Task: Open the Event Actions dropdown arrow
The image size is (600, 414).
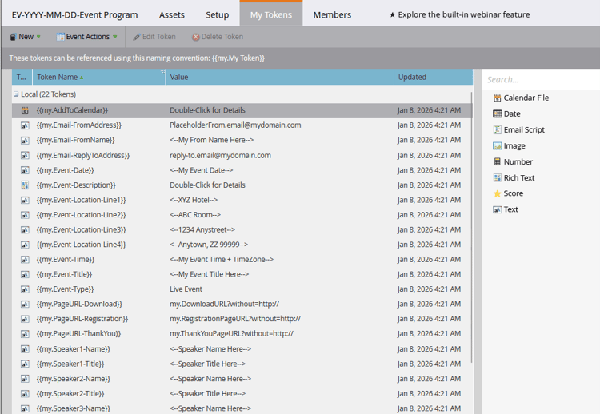Action: coord(115,37)
